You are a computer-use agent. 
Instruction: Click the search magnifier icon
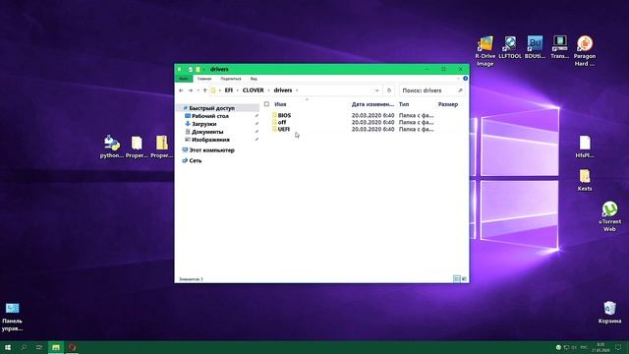[x=460, y=90]
